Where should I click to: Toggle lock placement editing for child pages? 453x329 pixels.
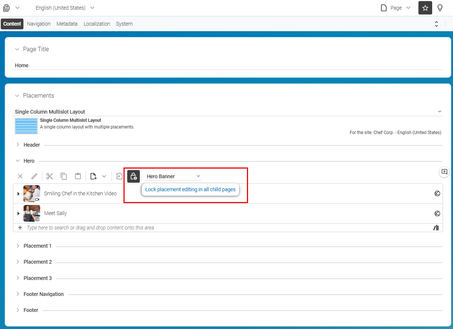[x=134, y=176]
